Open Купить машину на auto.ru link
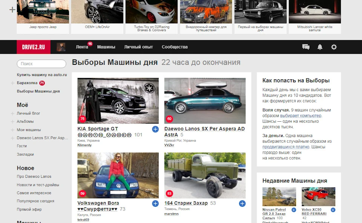The height and width of the screenshot is (223, 362). 42,75
